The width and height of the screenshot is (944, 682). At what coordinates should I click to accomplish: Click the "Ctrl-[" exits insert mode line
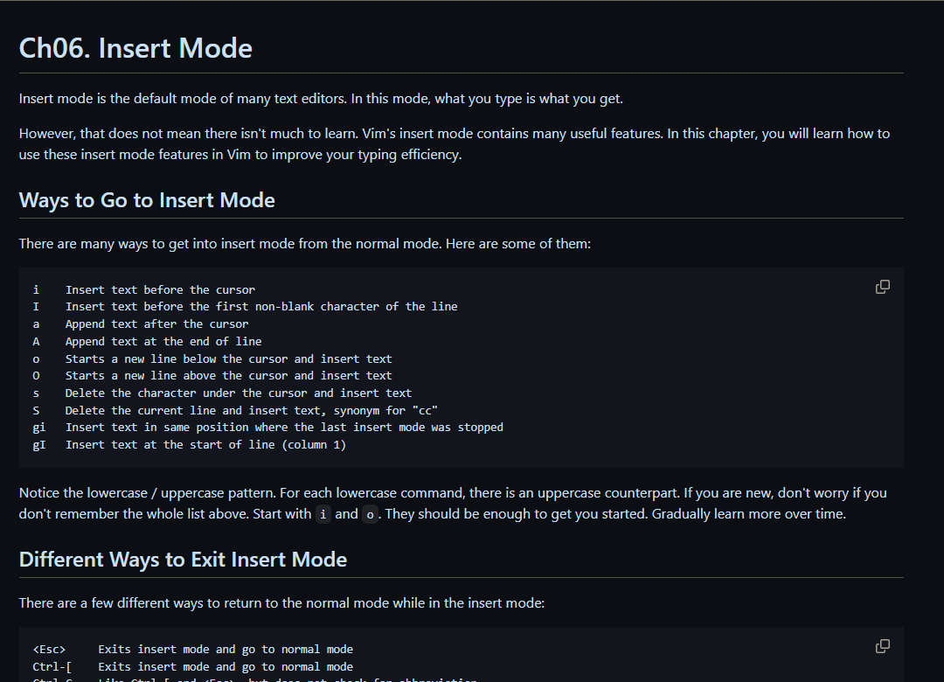pos(226,667)
